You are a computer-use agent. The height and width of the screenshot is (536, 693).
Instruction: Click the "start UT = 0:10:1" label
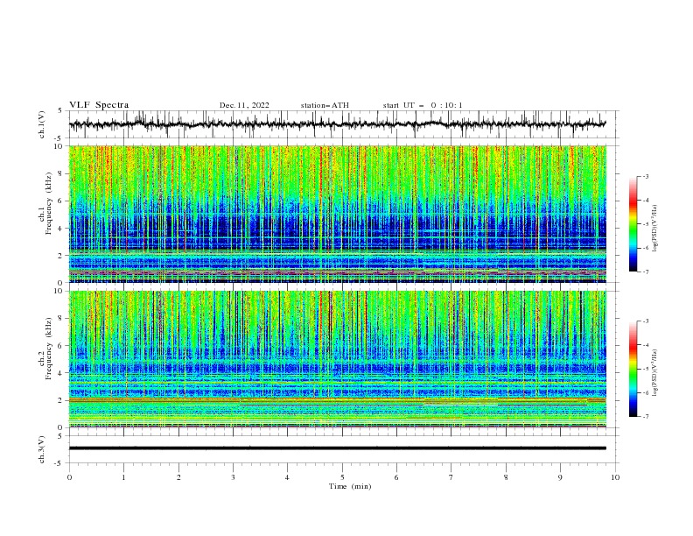coord(423,105)
